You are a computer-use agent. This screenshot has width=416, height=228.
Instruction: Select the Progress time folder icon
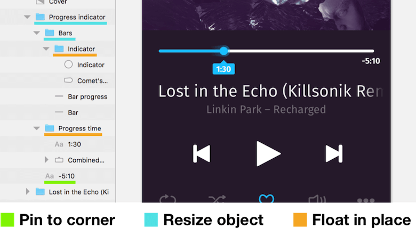coord(50,128)
